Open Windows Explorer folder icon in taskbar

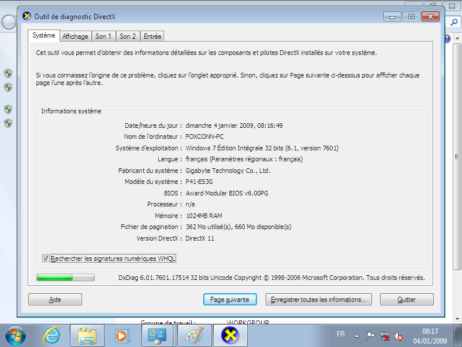(87, 335)
